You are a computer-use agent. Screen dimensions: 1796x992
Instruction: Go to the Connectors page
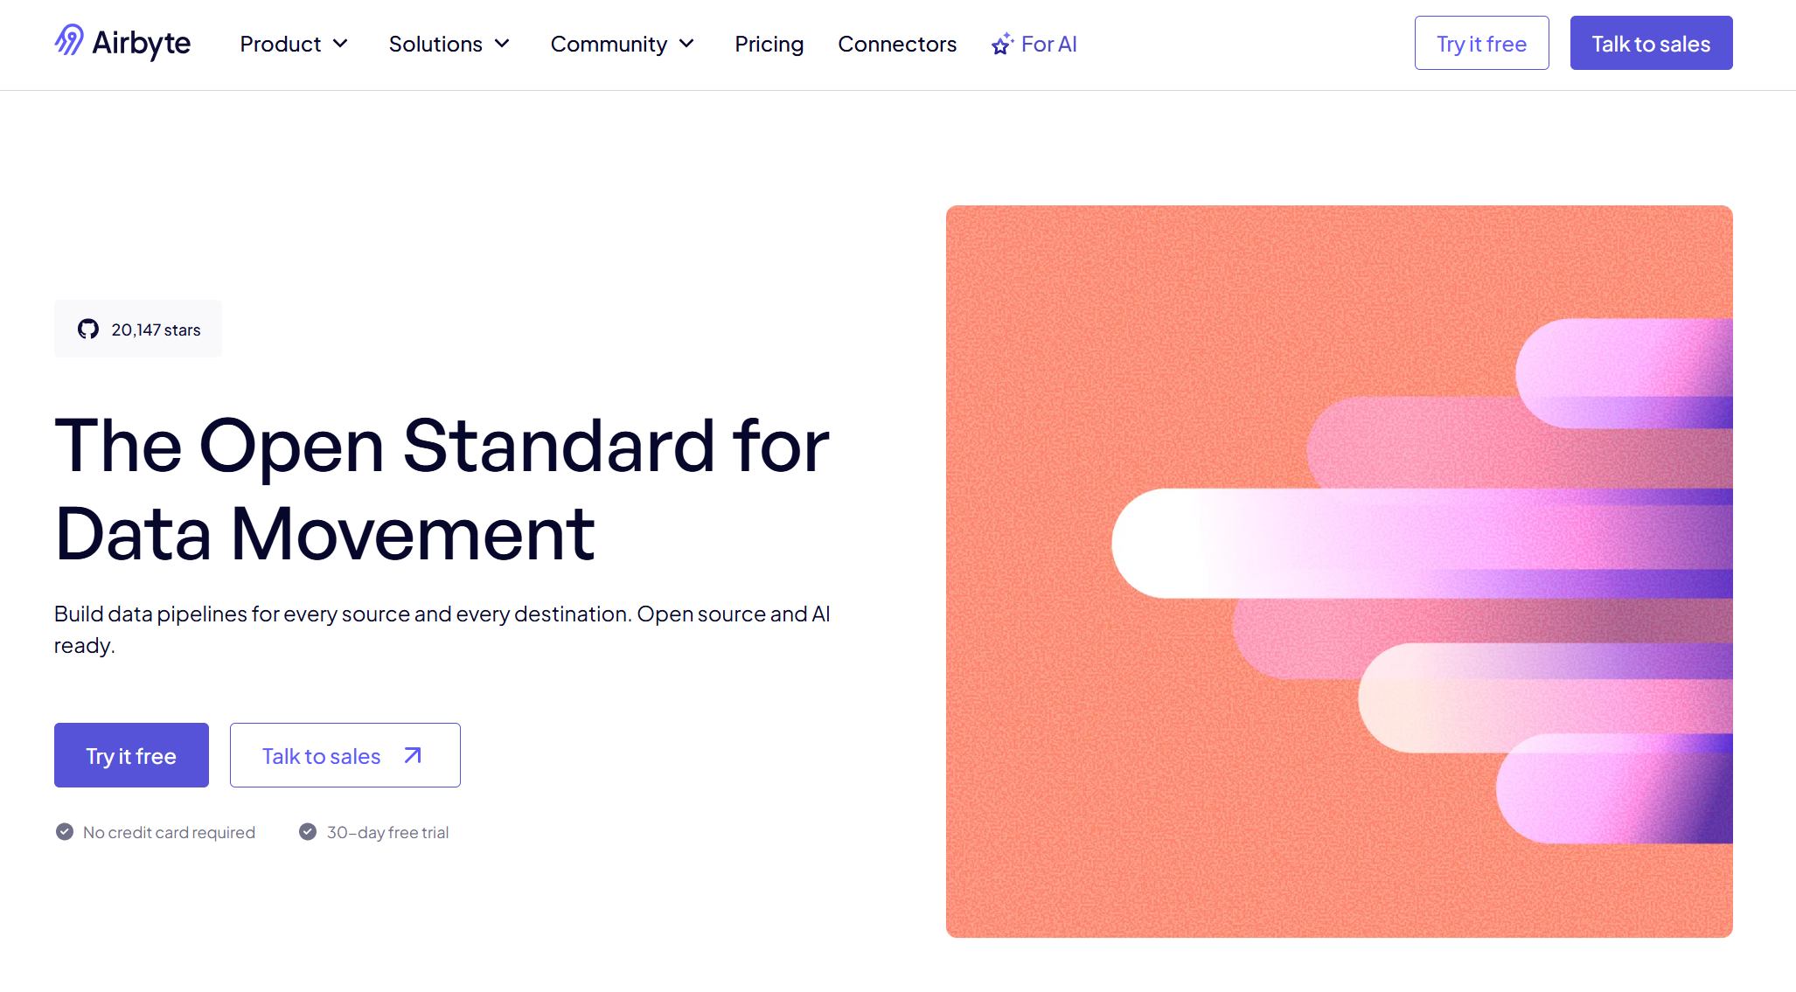(x=897, y=44)
